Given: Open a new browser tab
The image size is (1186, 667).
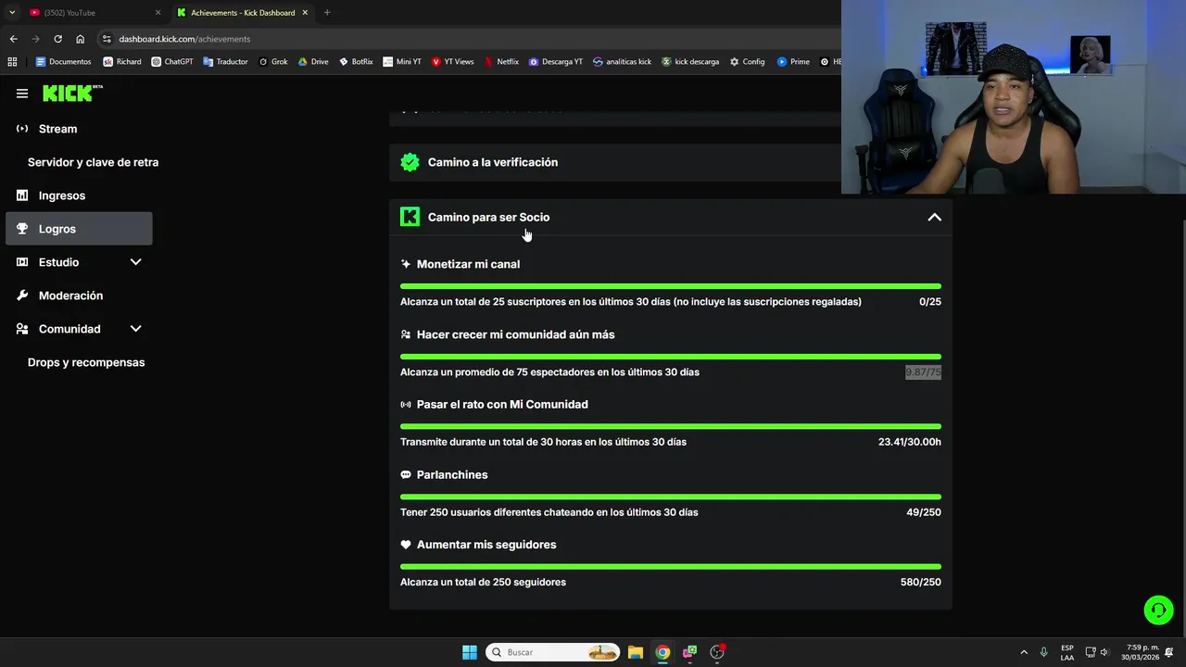Looking at the screenshot, I should click(x=327, y=13).
